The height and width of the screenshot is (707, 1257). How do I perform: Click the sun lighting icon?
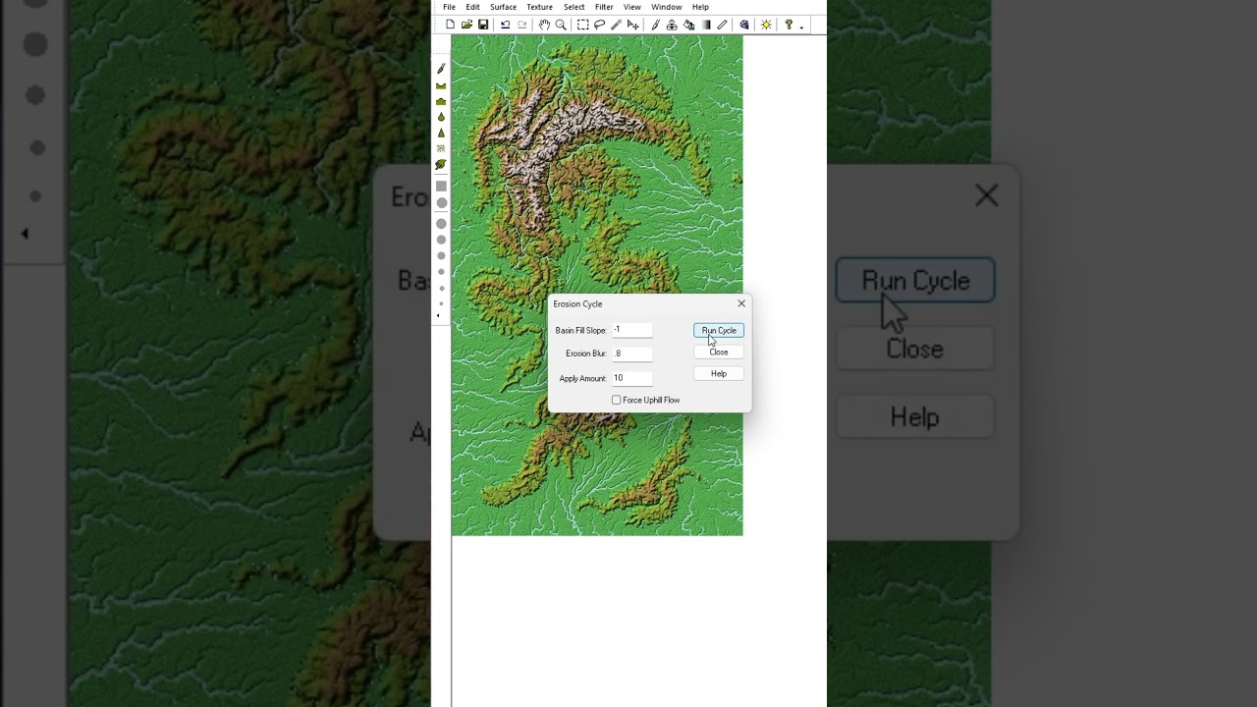coord(766,25)
